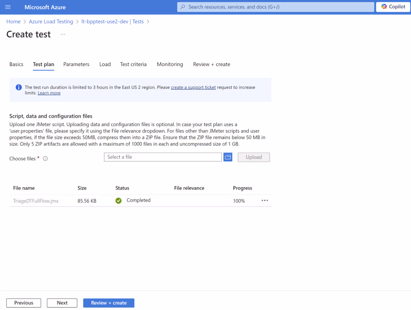Viewport: 411px width, 310px height.
Task: Click the Create test page title
Action: pos(28,34)
